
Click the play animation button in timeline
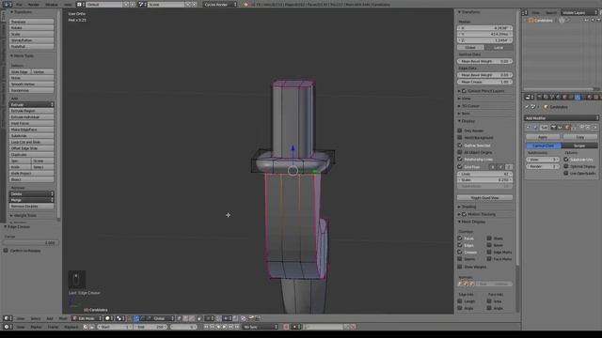point(225,327)
